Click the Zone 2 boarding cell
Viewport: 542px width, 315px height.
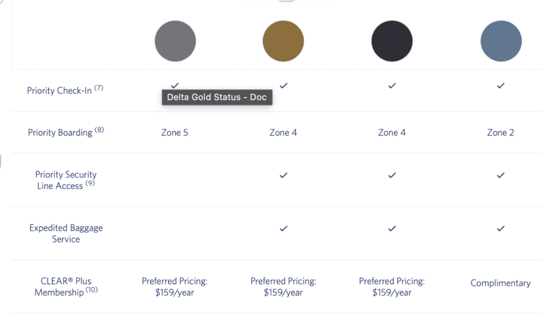(x=500, y=133)
